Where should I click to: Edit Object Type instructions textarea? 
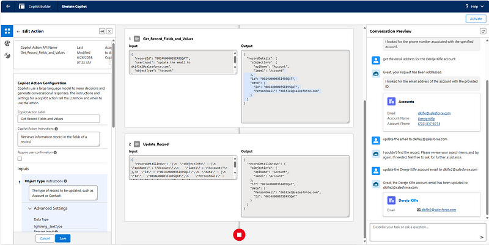(x=63, y=193)
